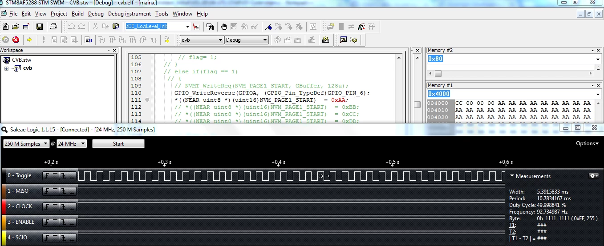
Task: Open the File menu
Action: pos(13,14)
